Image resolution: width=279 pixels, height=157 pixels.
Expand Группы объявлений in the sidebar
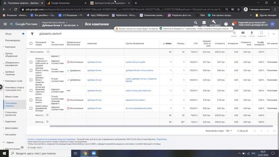(3, 55)
